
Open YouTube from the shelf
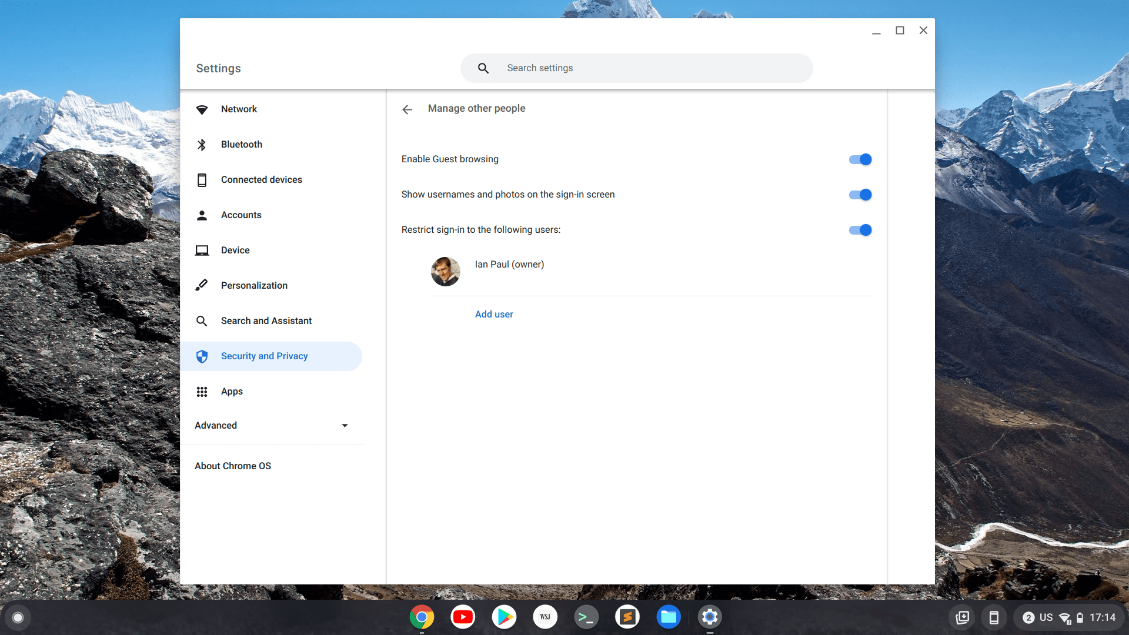[x=463, y=617]
